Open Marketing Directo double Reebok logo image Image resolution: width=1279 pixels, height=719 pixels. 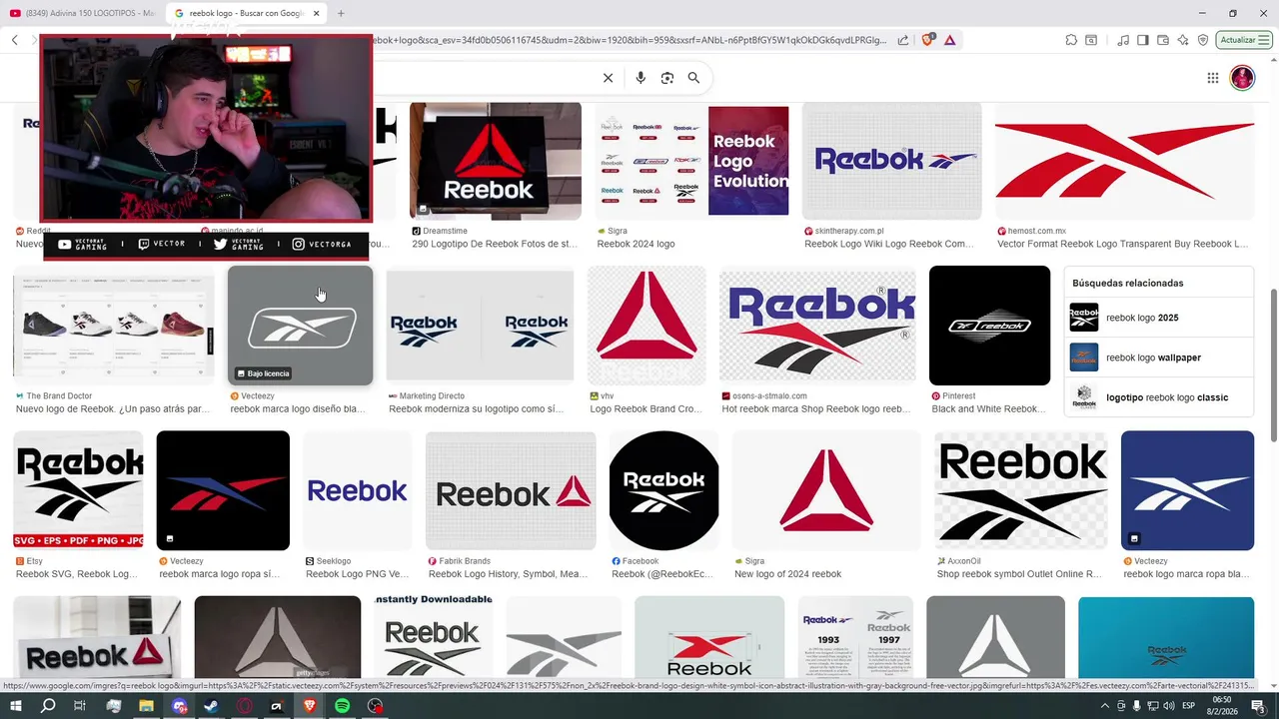pos(480,326)
